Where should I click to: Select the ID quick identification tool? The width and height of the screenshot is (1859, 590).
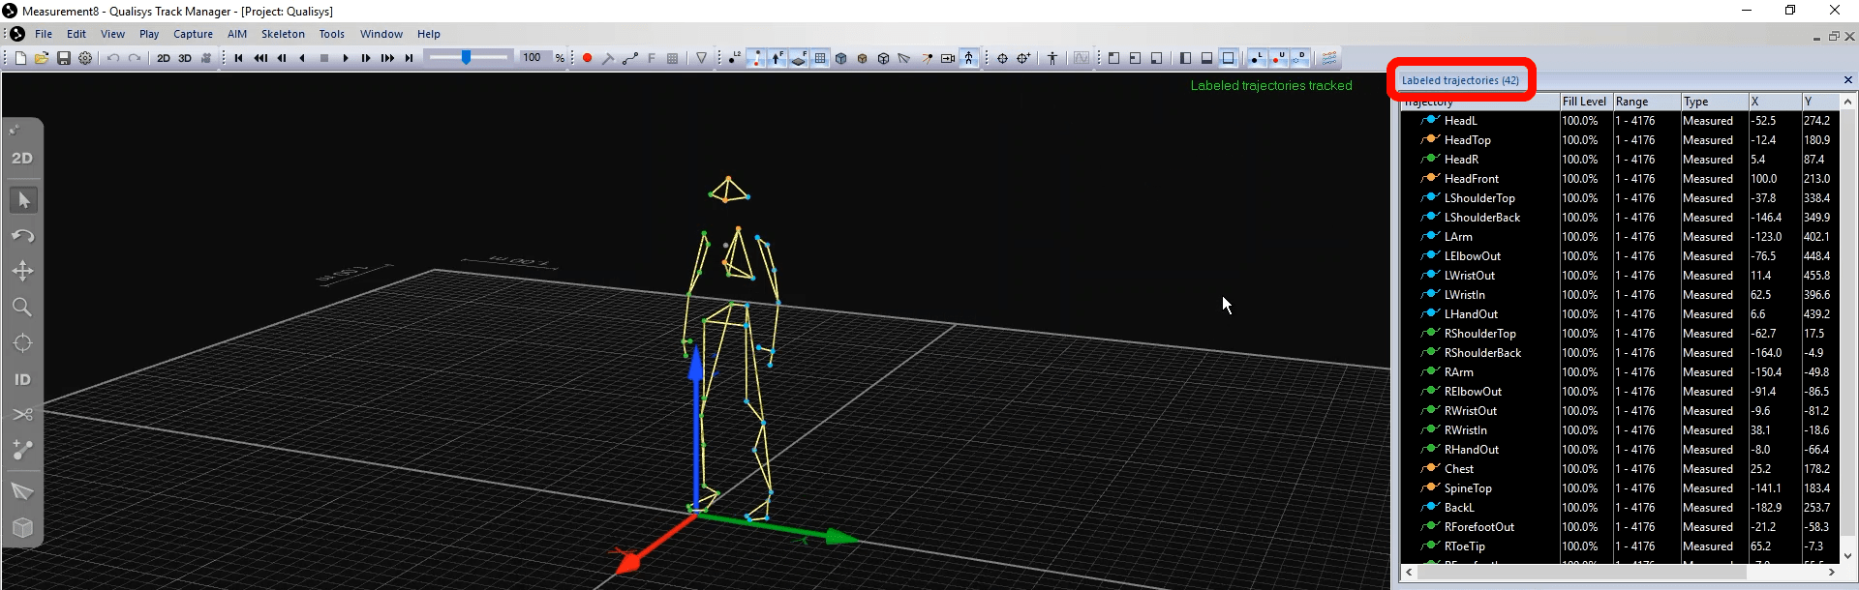pos(22,379)
